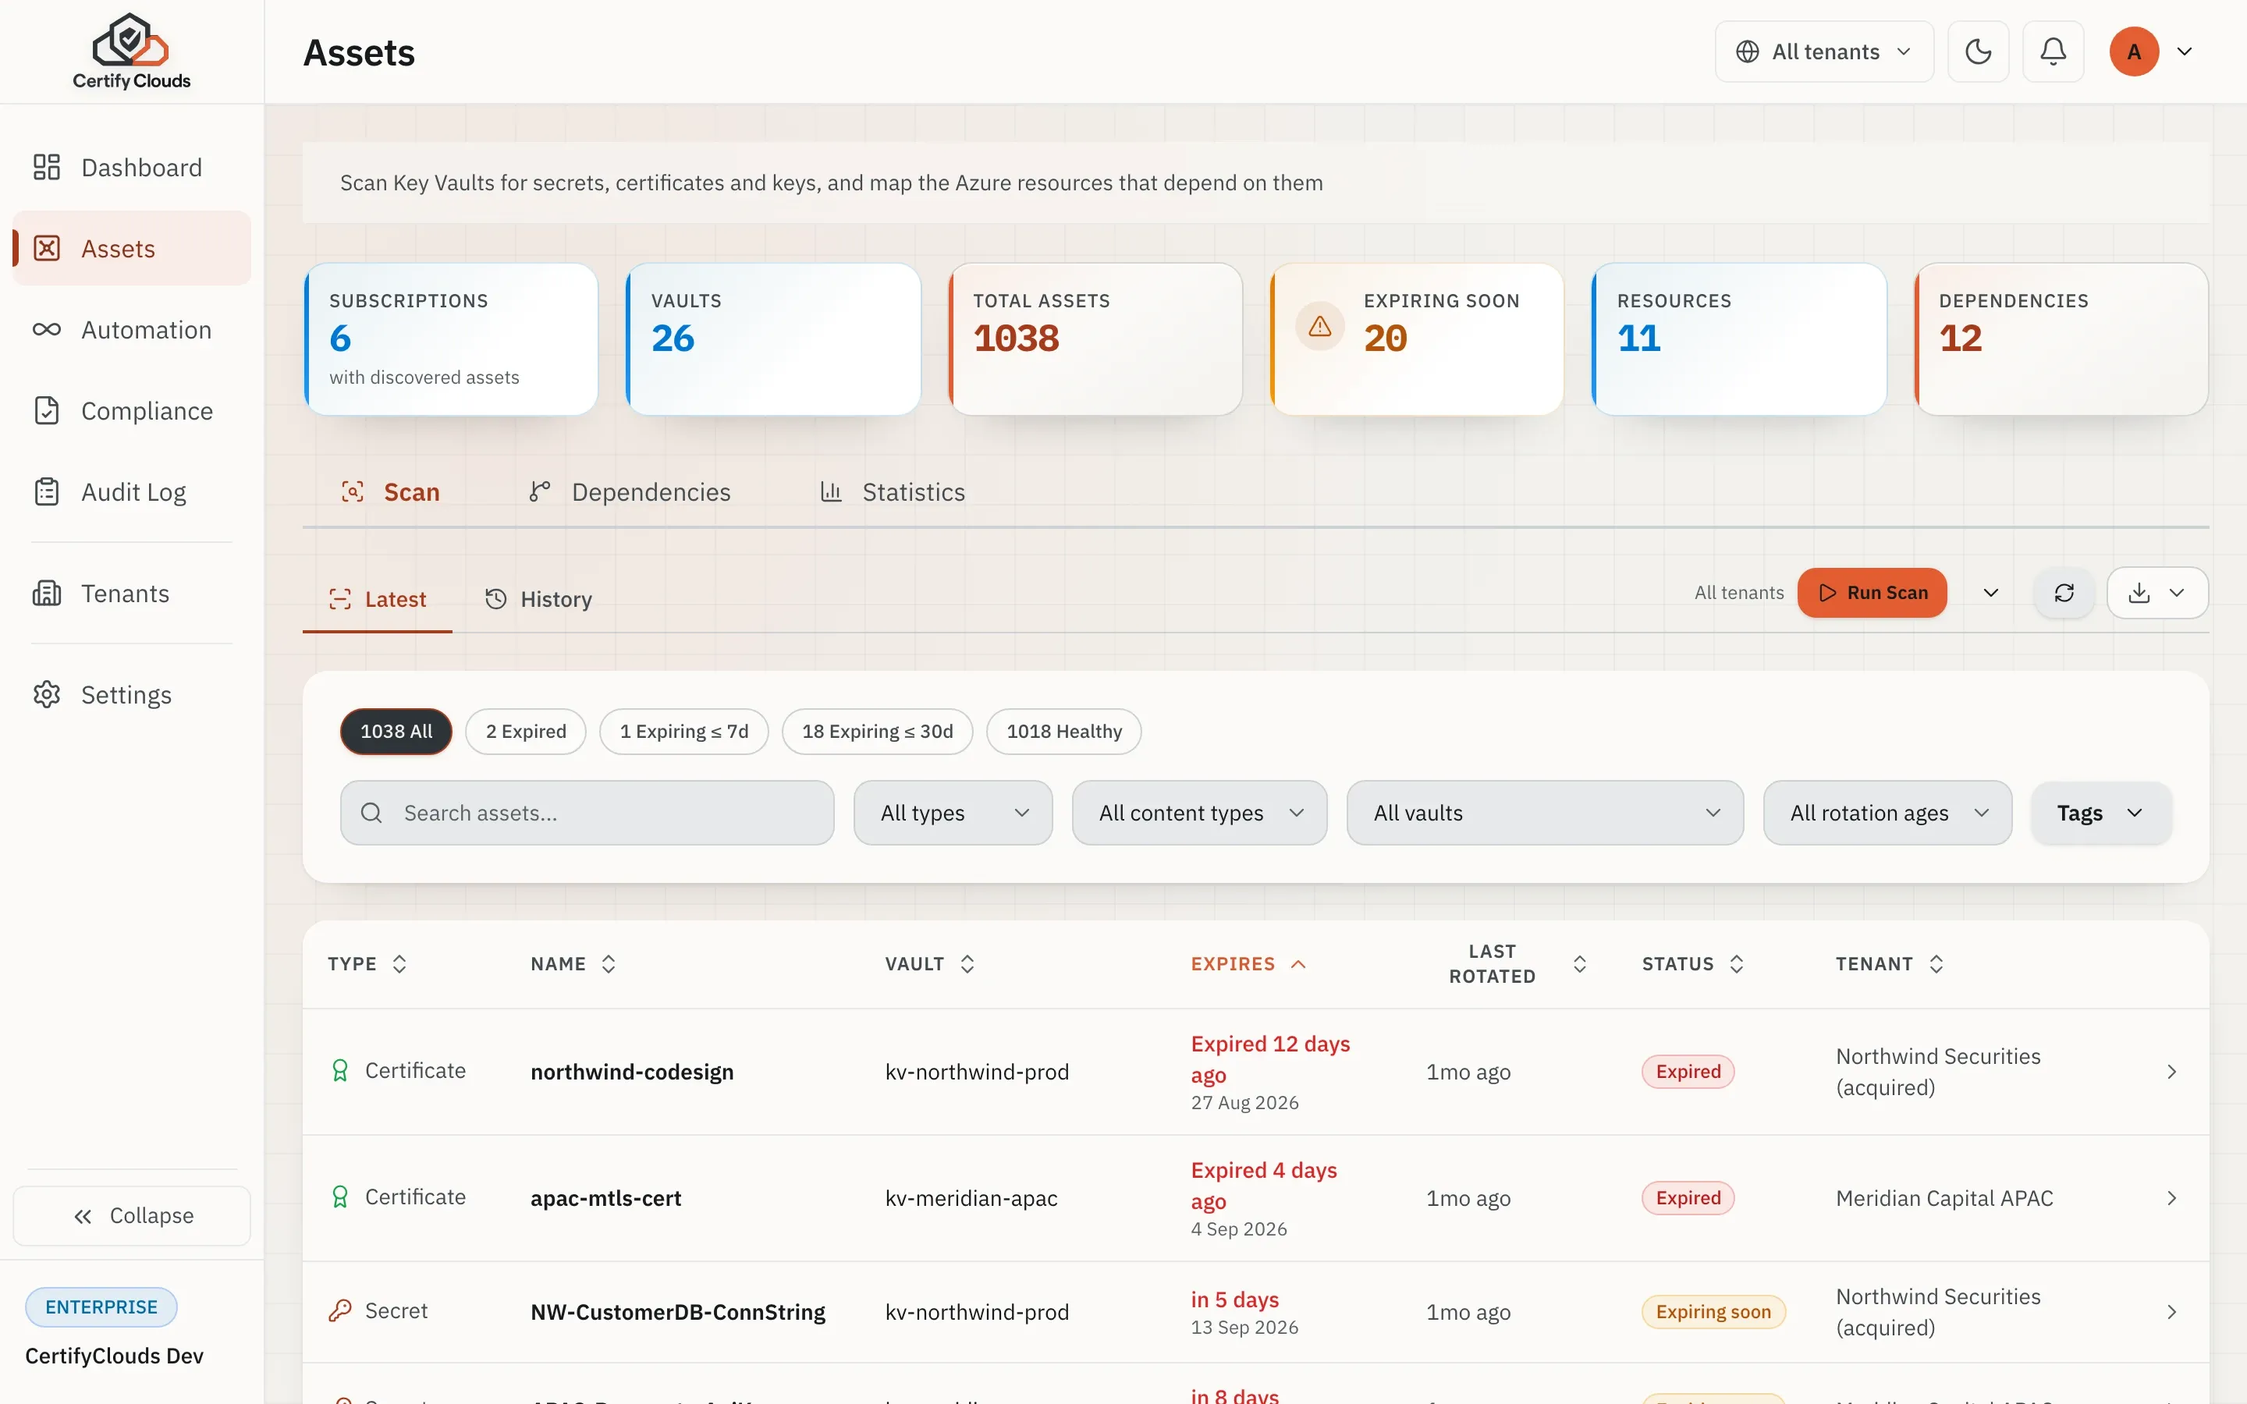Open the All content types dropdown
This screenshot has height=1404, width=2247.
point(1198,813)
